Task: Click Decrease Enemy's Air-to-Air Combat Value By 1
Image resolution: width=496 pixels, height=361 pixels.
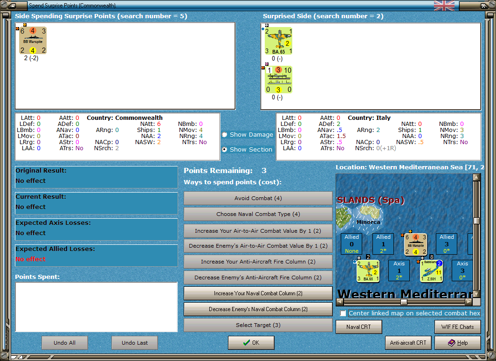Action: click(258, 245)
